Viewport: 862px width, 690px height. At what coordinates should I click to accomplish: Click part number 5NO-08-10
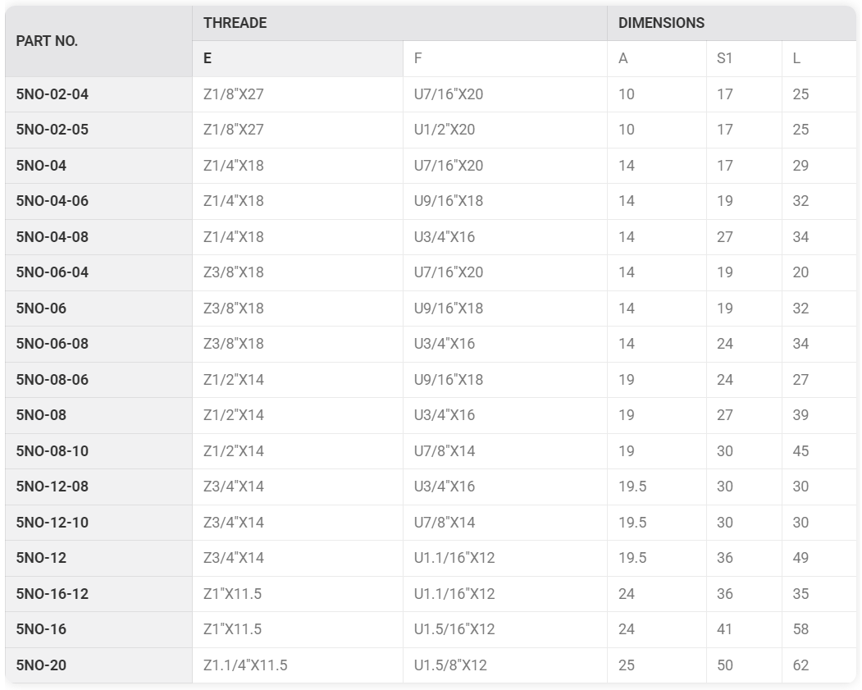click(x=52, y=451)
